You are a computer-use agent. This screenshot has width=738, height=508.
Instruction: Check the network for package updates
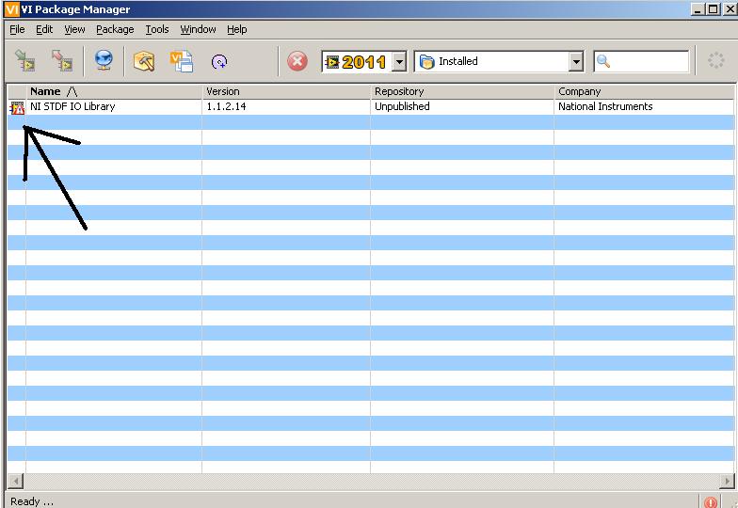click(104, 60)
